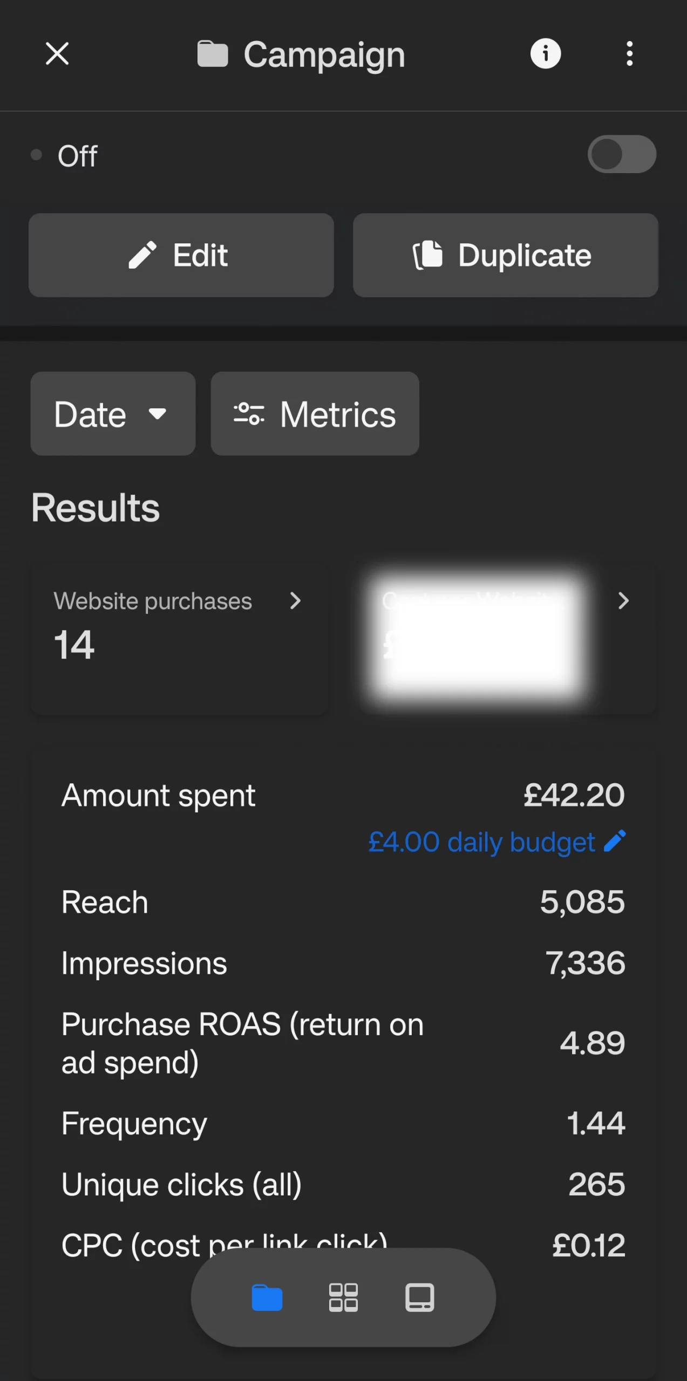The height and width of the screenshot is (1381, 687).
Task: Toggle the campaign Off/On switch
Action: click(x=622, y=154)
